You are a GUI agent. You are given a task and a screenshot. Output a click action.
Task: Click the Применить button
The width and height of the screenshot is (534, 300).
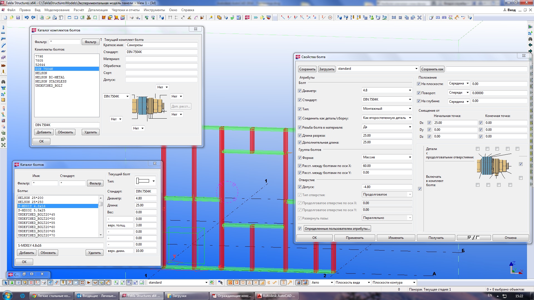coord(355,238)
